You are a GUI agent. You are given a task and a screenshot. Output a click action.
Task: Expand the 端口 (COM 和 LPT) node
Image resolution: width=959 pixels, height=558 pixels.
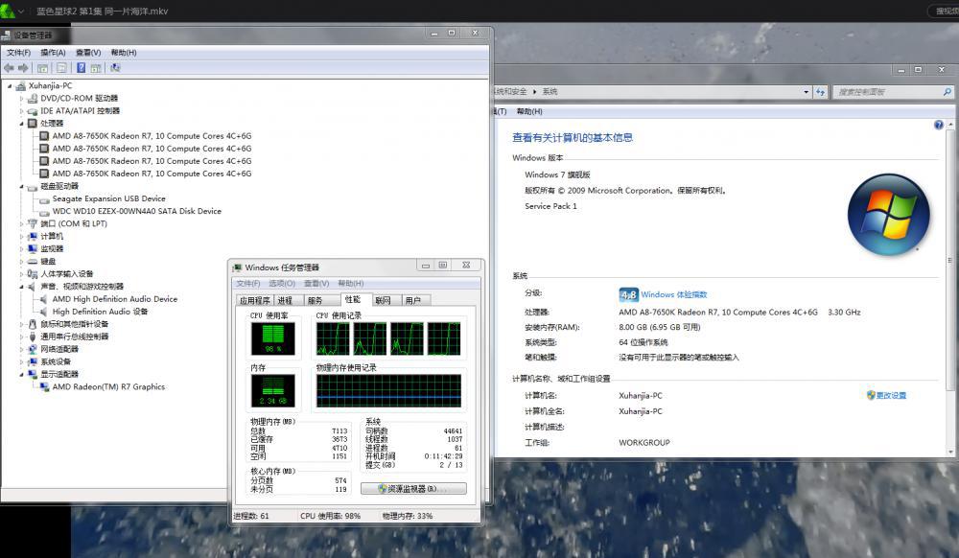pos(21,223)
